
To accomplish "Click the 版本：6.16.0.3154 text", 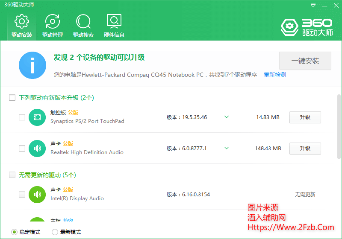I will pos(188,194).
